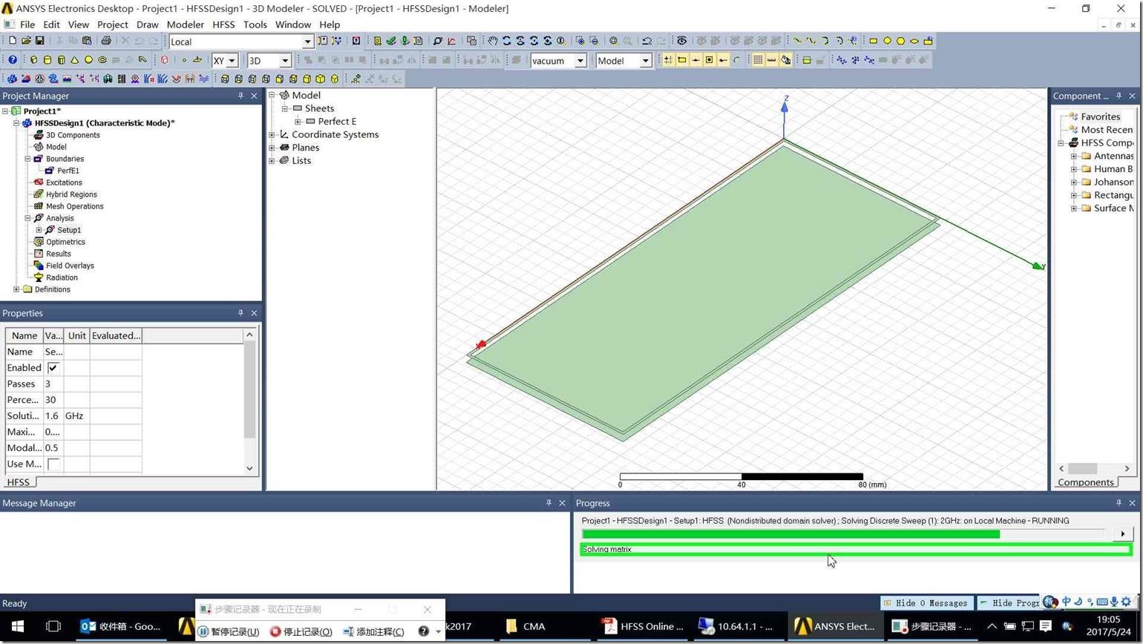
Task: Toggle snap to vertex icon
Action: click(x=682, y=60)
